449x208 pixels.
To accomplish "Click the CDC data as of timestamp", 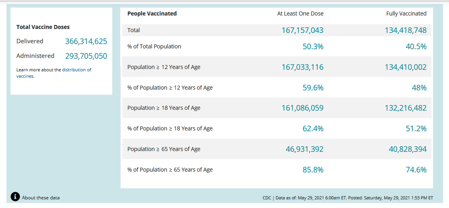I will tap(348, 198).
